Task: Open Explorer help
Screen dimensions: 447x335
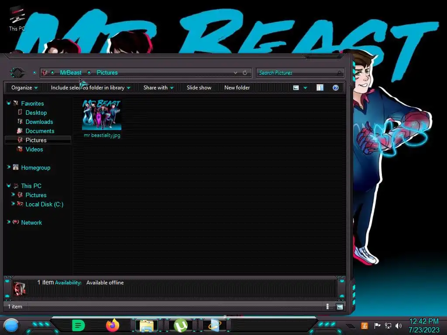Action: click(336, 88)
